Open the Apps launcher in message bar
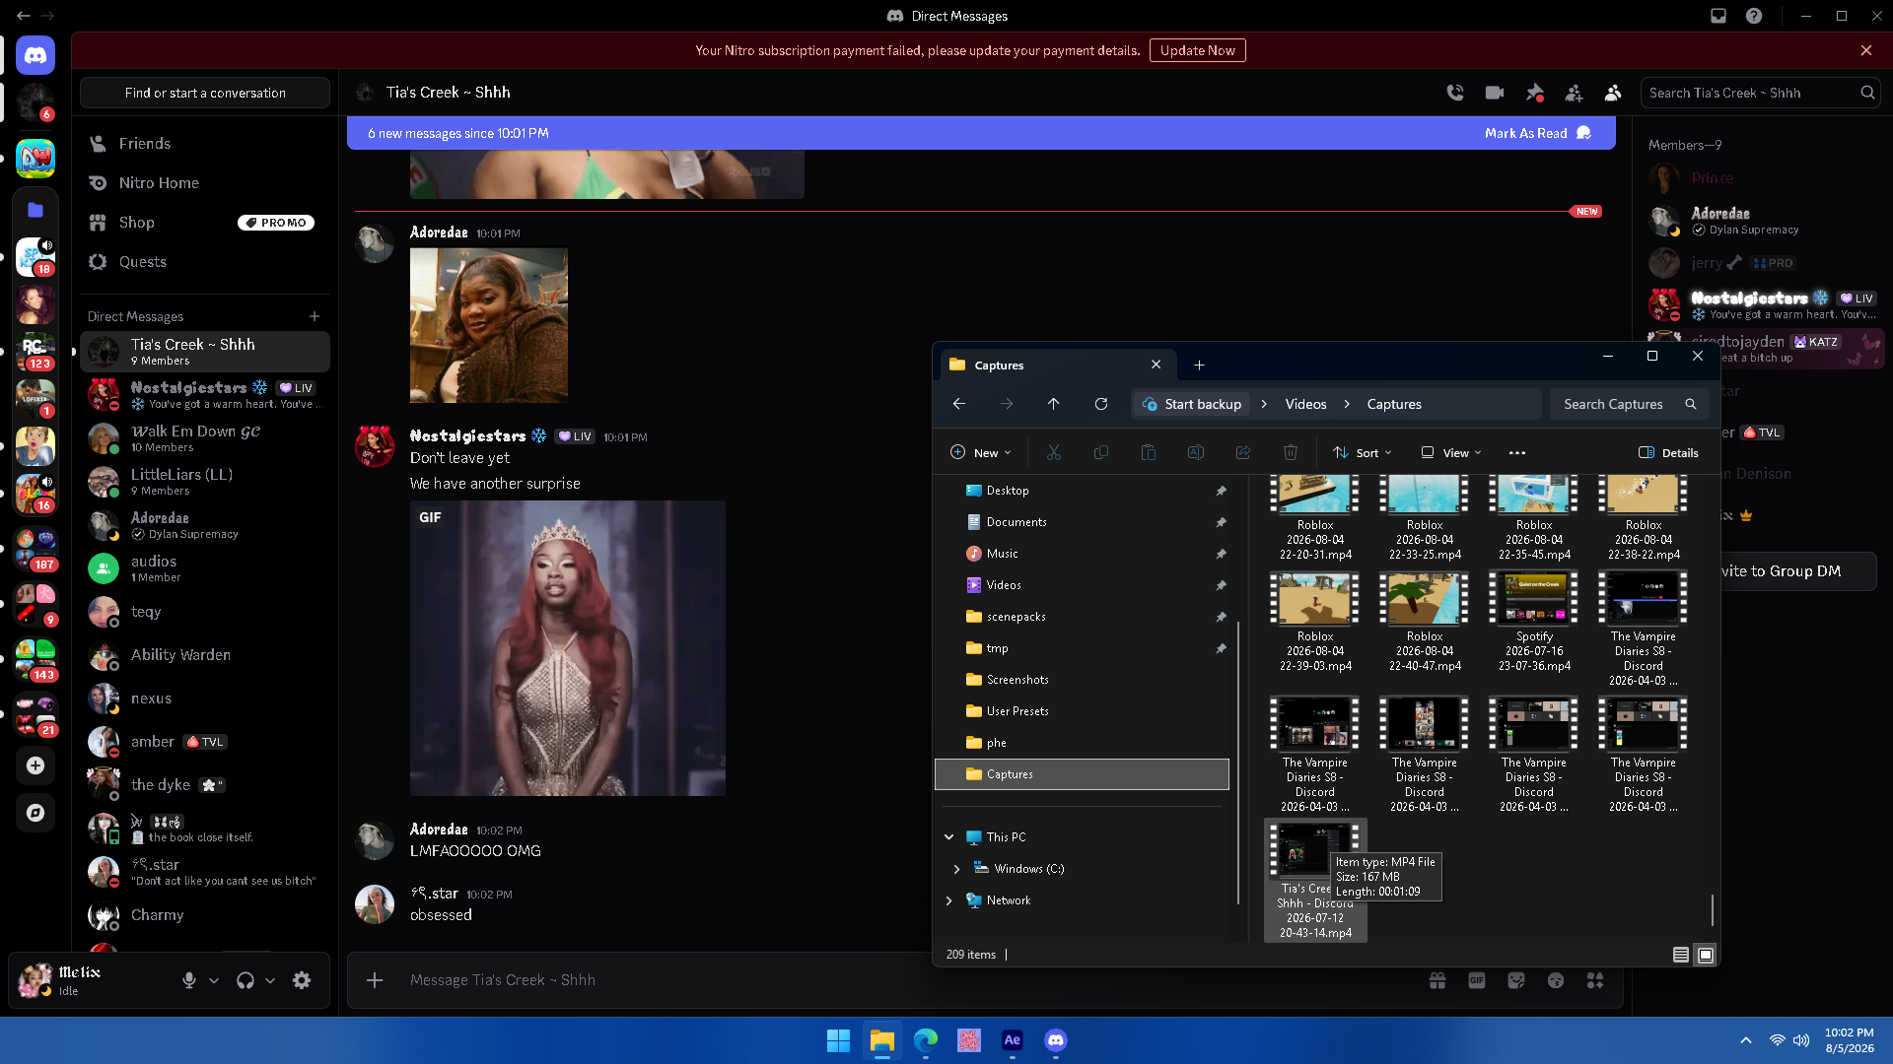1893x1064 pixels. 1595,980
